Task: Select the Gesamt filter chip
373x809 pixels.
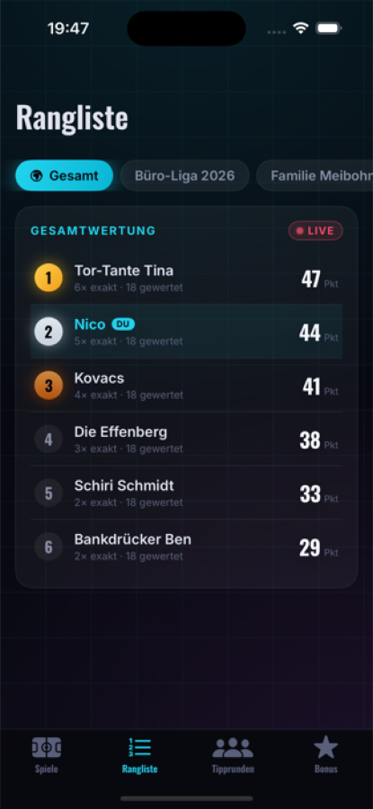Action: 65,175
